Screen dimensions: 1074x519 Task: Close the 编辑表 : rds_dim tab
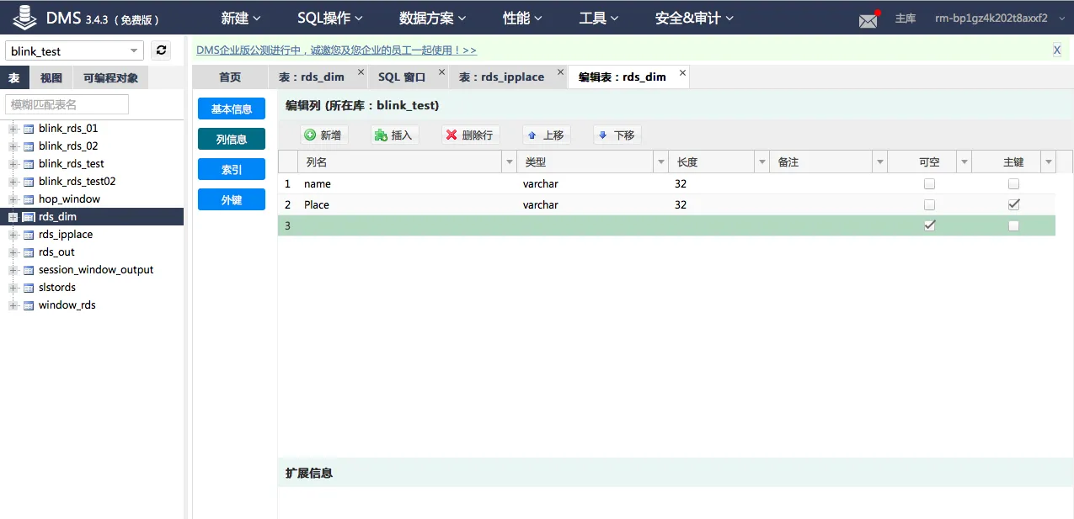click(682, 72)
